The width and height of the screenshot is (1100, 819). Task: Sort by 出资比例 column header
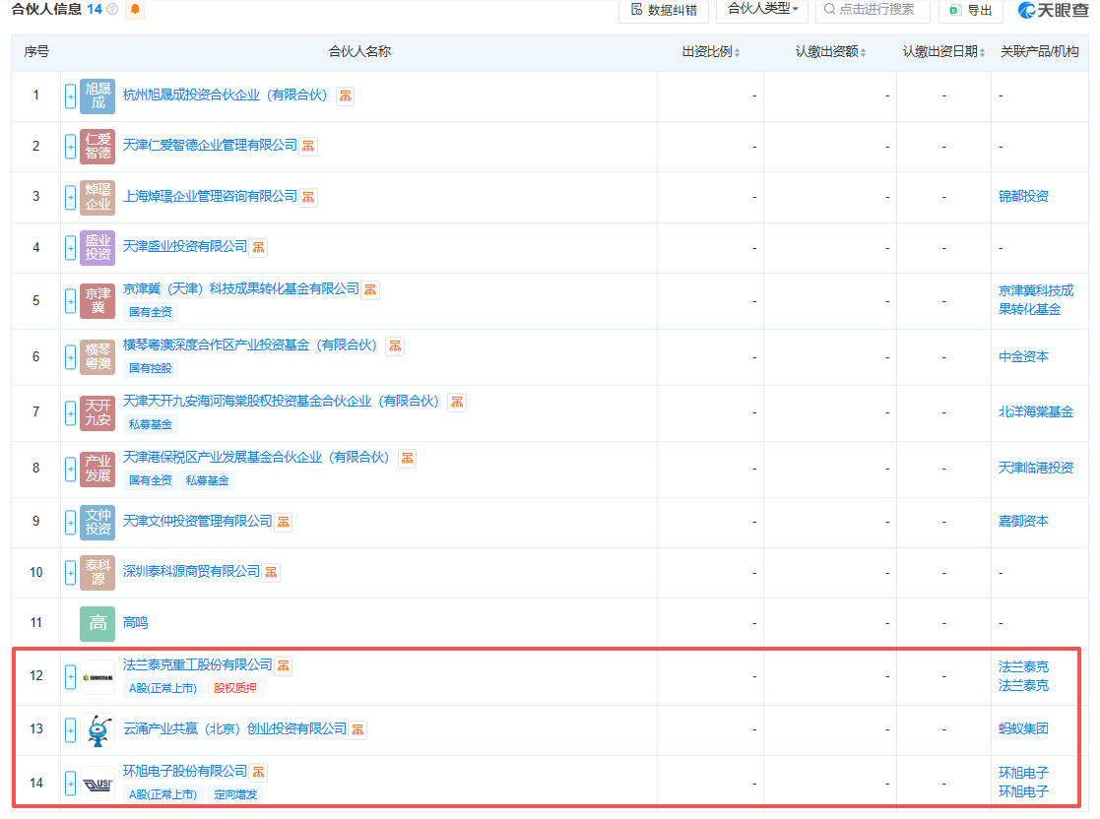point(710,52)
